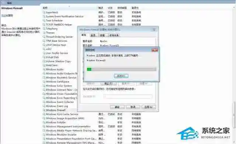236x144 pixels.
Task: Click the TPM Base Services gear icon
Action: point(44,41)
